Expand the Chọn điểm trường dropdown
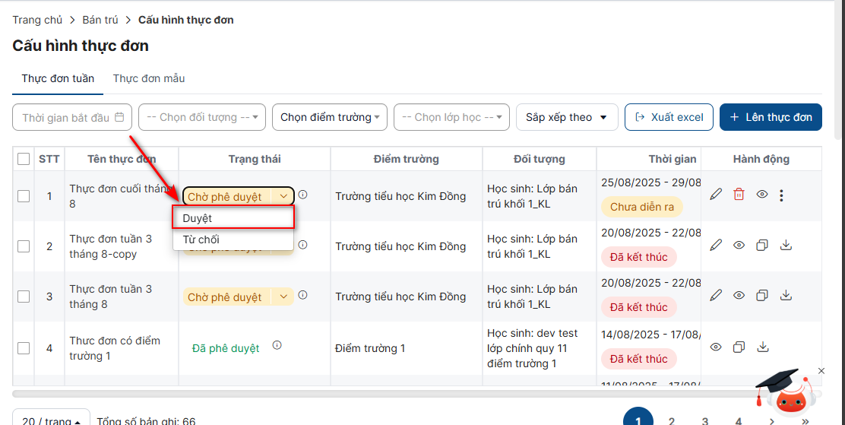 [x=330, y=117]
